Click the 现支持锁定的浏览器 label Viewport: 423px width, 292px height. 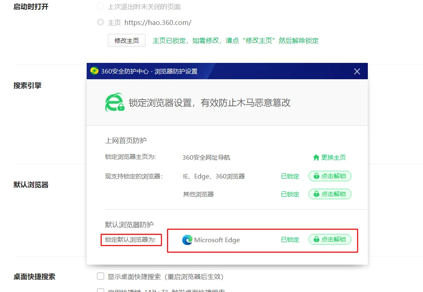[x=134, y=176]
